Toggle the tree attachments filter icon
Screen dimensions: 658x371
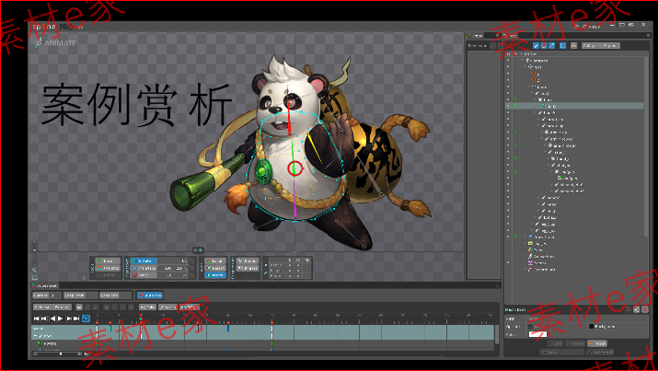[x=552, y=45]
